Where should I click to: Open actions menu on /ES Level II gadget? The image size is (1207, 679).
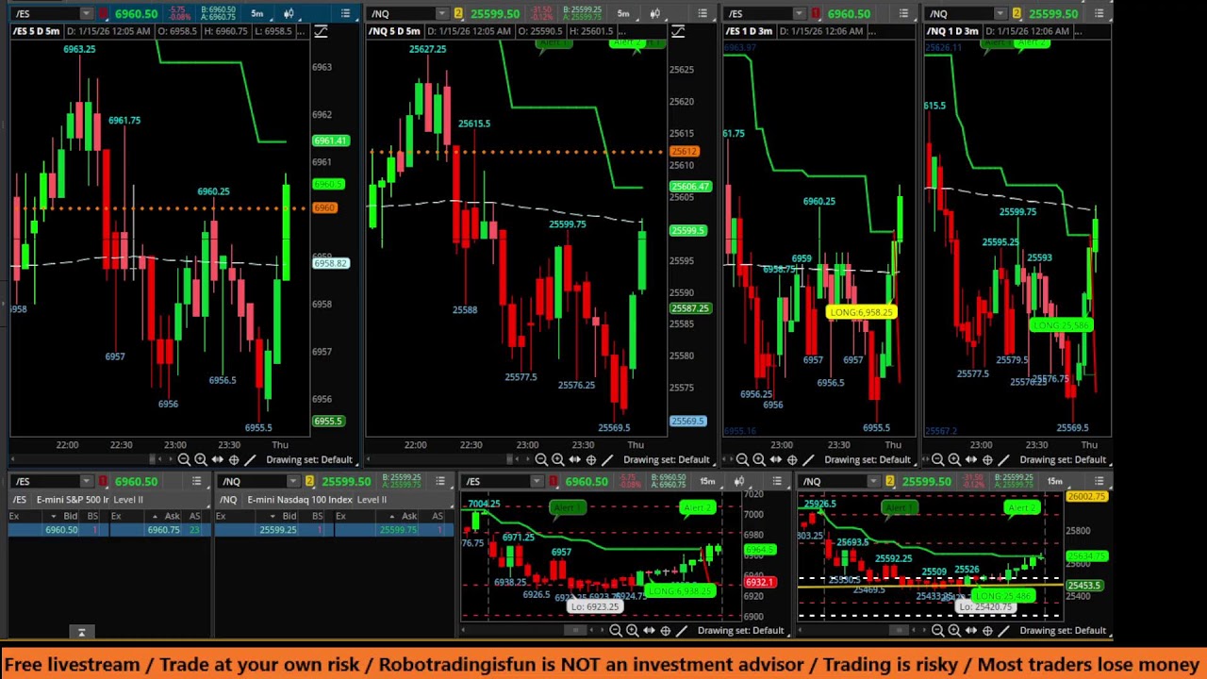[x=196, y=481]
